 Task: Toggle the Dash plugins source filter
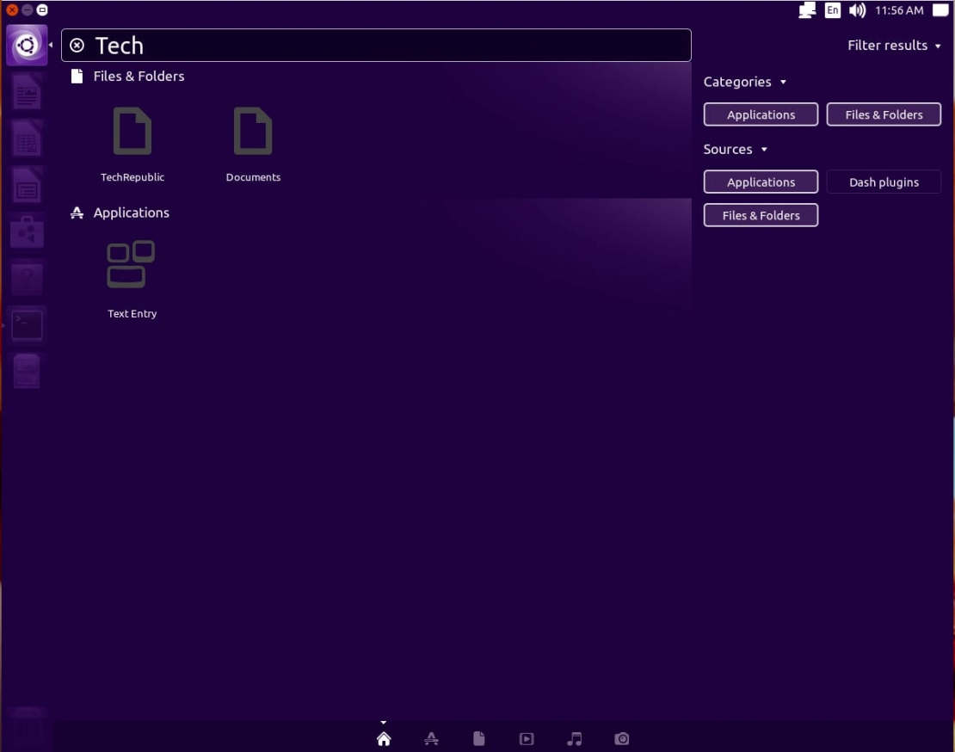pyautogui.click(x=884, y=182)
